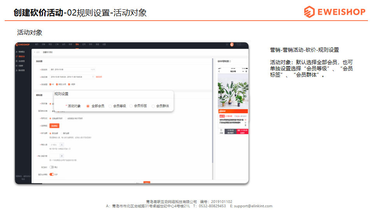
Task: Click the orange link beside the date range field
Action: 99,77
